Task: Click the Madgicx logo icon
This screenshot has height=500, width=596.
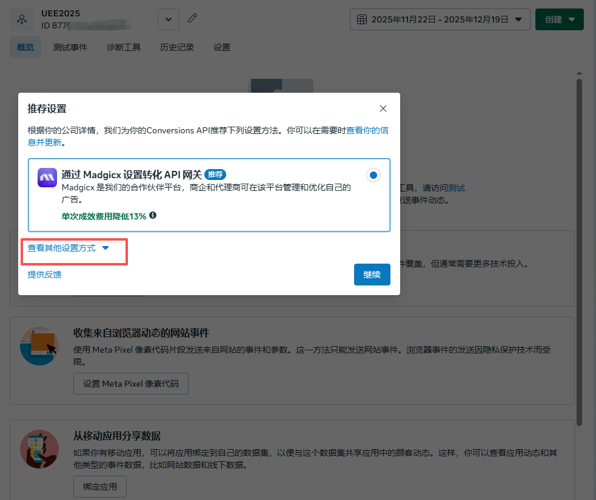Action: 47,178
